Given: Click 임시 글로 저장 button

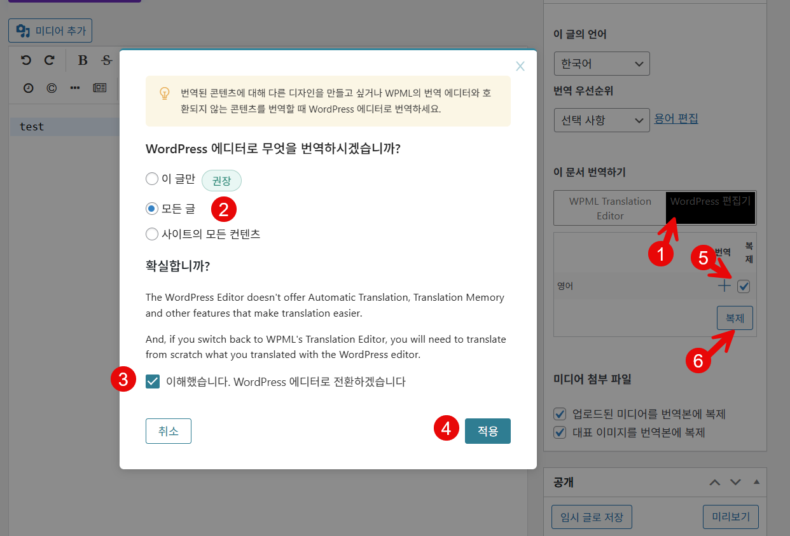Looking at the screenshot, I should point(592,517).
